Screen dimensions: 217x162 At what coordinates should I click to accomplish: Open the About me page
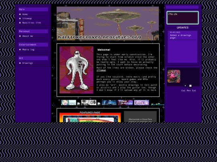(28, 36)
